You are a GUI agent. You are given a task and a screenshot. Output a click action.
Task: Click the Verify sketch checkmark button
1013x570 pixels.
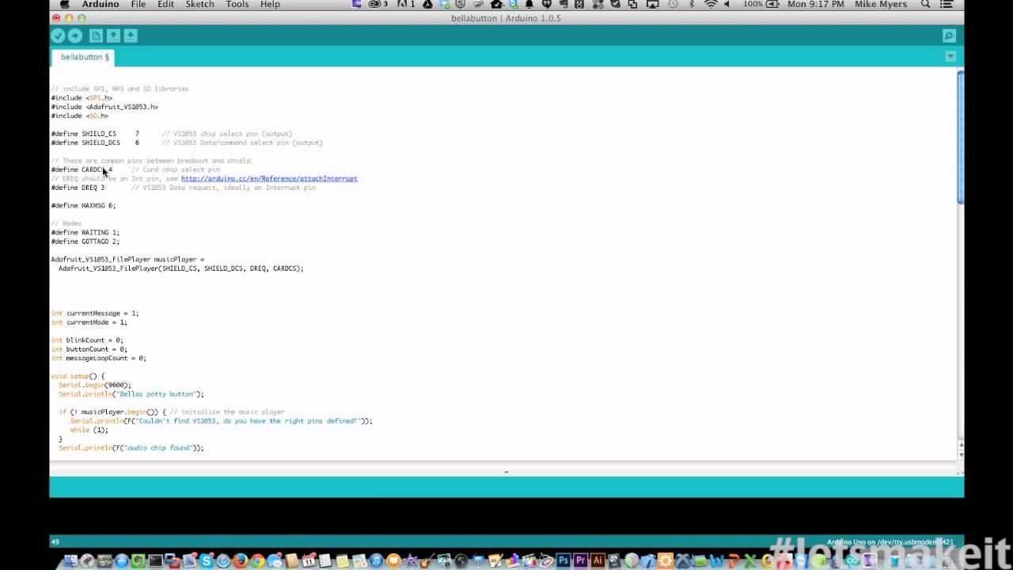click(x=58, y=36)
